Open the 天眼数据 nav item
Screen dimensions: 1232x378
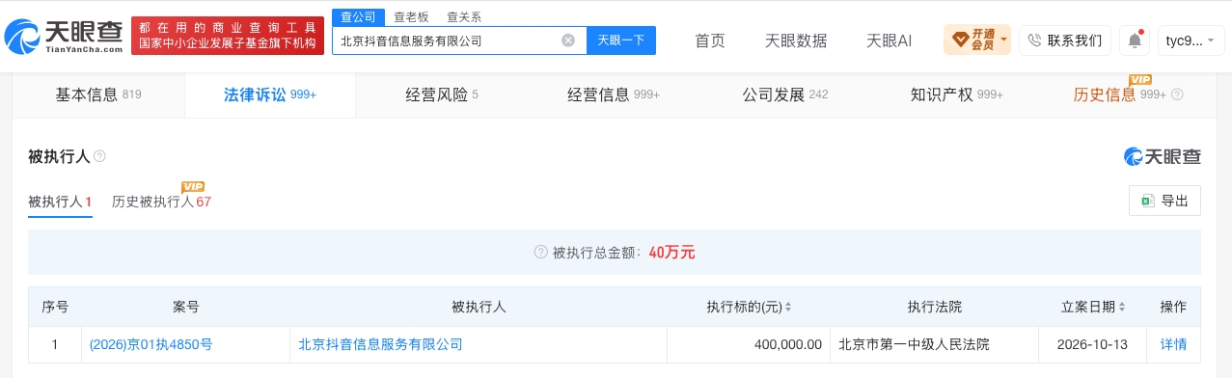(796, 40)
